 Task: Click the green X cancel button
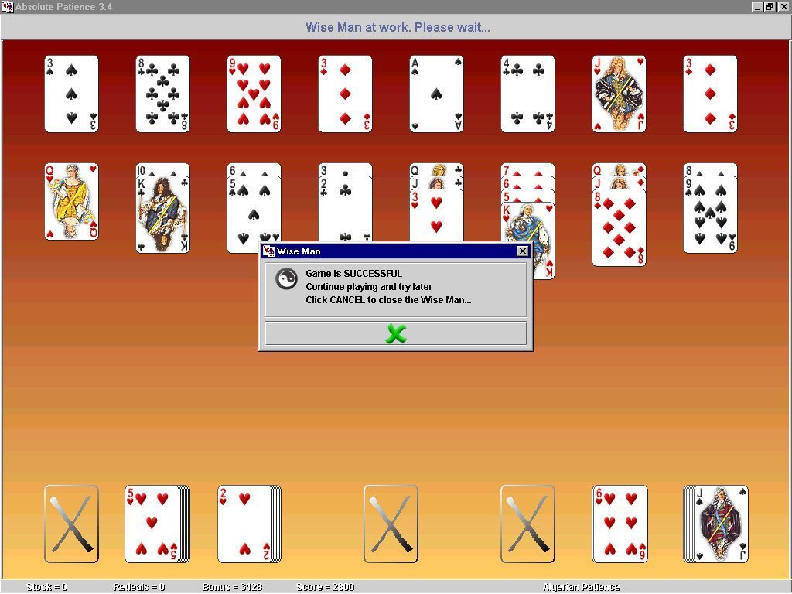[x=395, y=333]
